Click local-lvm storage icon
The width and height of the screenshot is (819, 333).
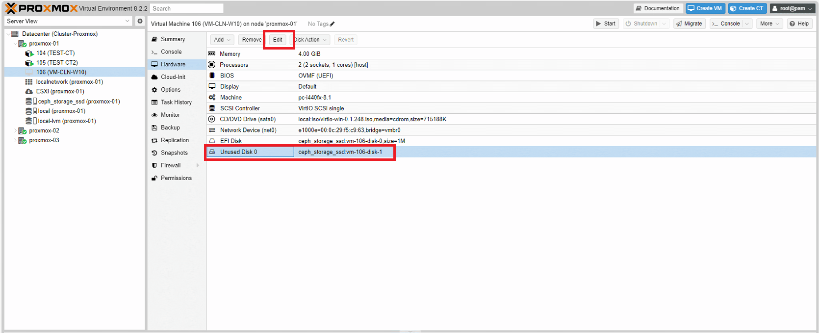pos(31,121)
